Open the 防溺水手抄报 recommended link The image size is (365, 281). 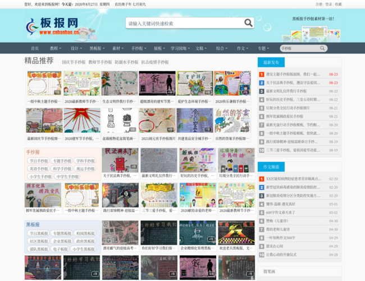(x=126, y=62)
